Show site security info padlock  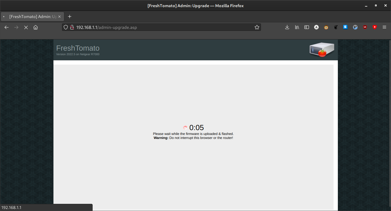point(72,27)
